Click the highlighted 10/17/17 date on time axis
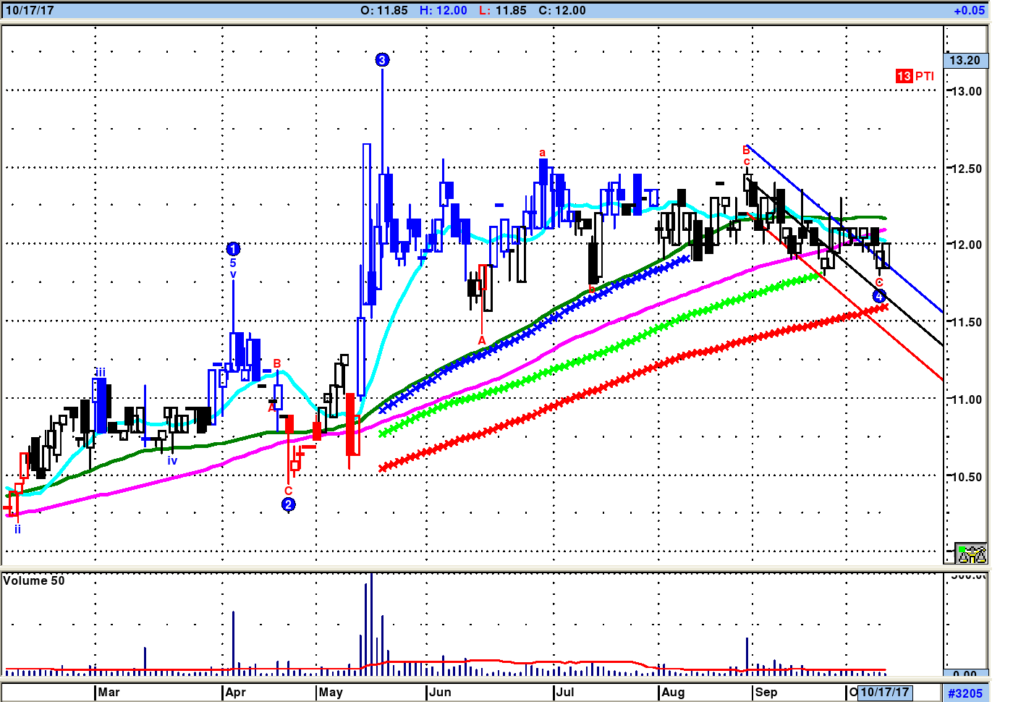 pos(884,693)
